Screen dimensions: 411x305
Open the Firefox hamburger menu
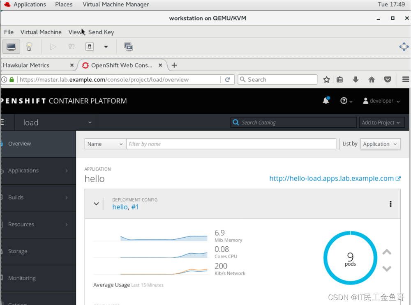(x=406, y=79)
